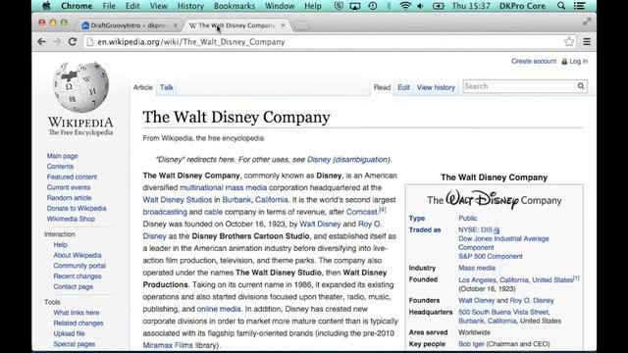628x353 pixels.
Task: Open the Bob Iger link
Action: (471, 344)
